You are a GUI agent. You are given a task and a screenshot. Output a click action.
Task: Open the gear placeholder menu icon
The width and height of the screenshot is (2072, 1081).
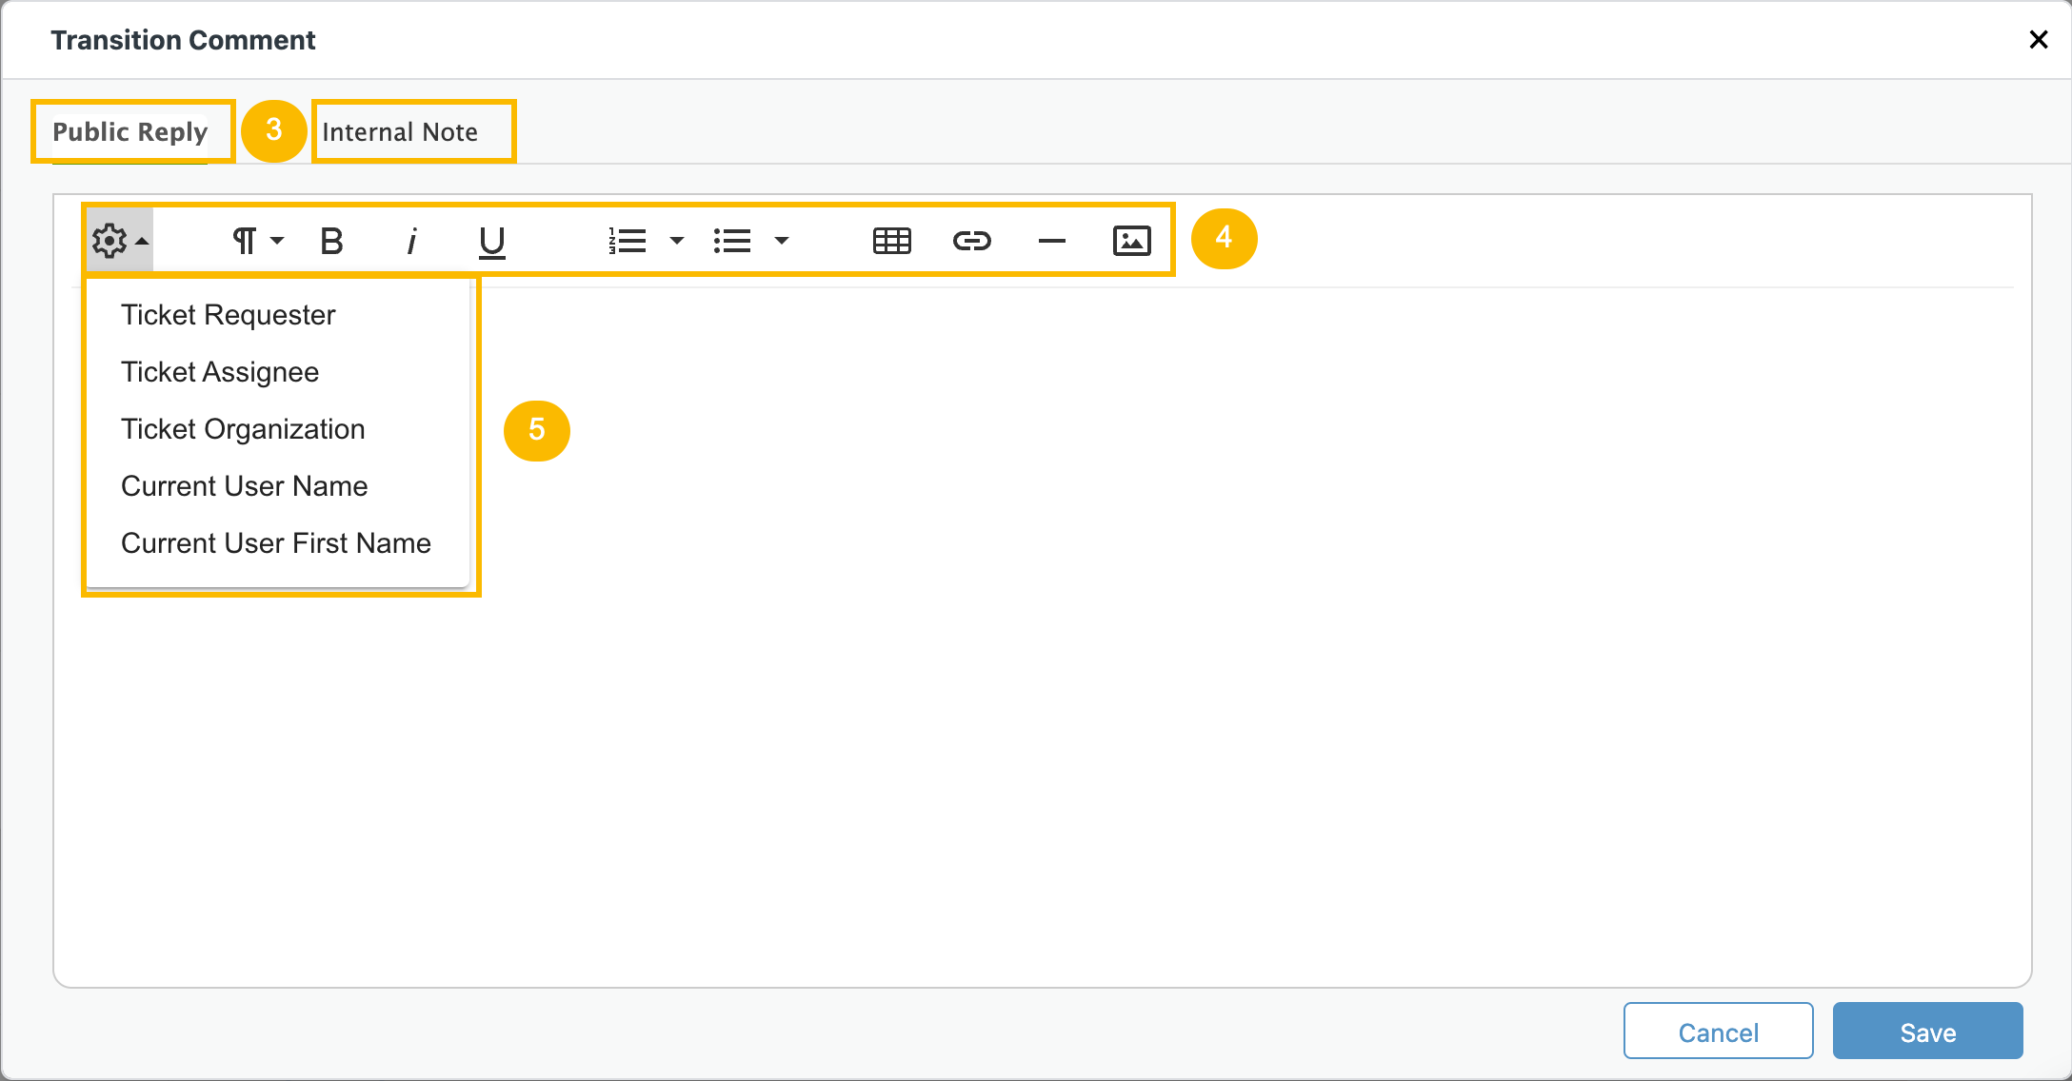[120, 241]
